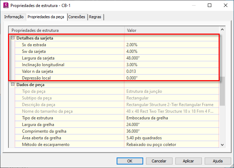
Task: Open the Método de escarpamento value dropdown
Action: pos(171,145)
